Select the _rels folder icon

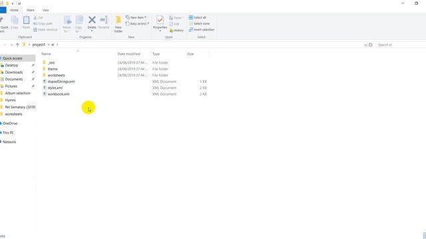coord(45,62)
